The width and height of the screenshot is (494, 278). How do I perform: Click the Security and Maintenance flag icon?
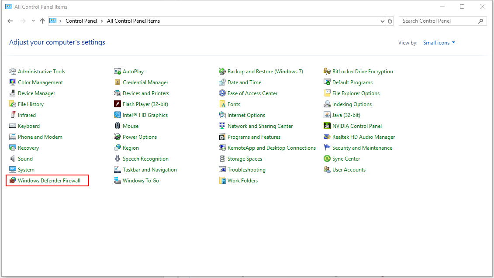pos(327,148)
